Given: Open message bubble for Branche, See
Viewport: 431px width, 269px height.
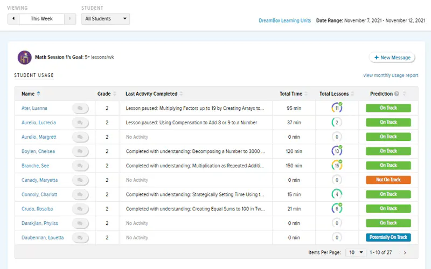Looking at the screenshot, I should 80,166.
